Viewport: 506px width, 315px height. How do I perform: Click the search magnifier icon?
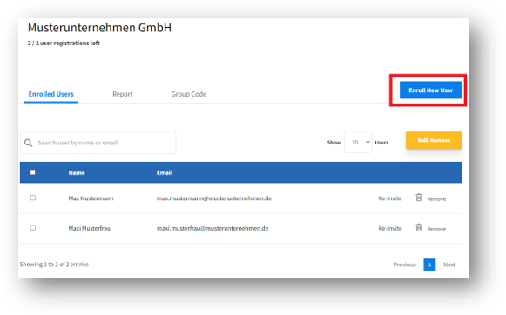pos(29,143)
